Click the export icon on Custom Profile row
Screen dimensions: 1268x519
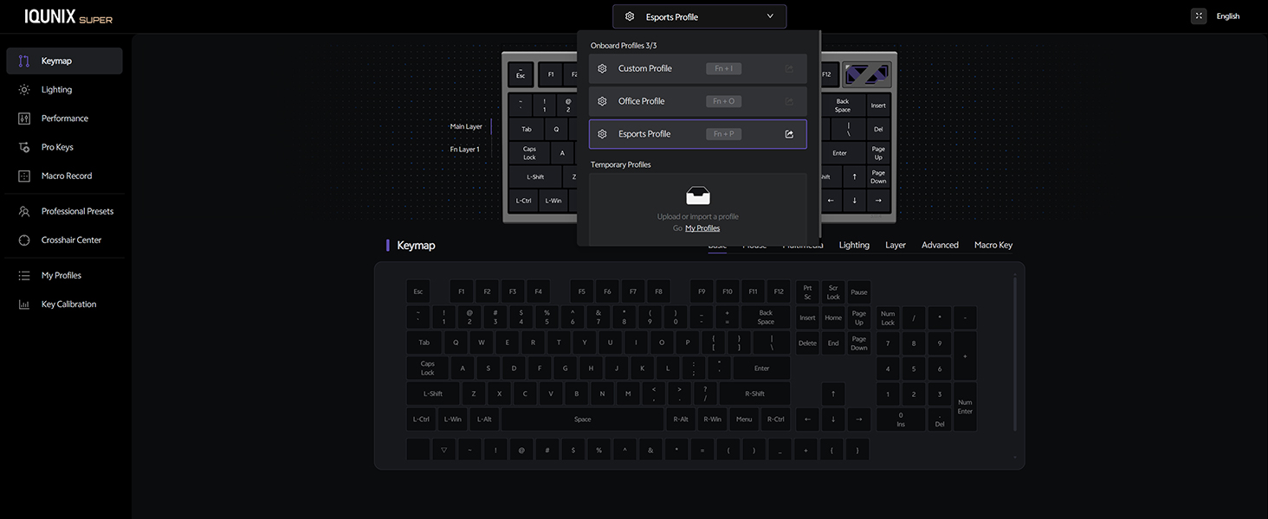(x=789, y=68)
